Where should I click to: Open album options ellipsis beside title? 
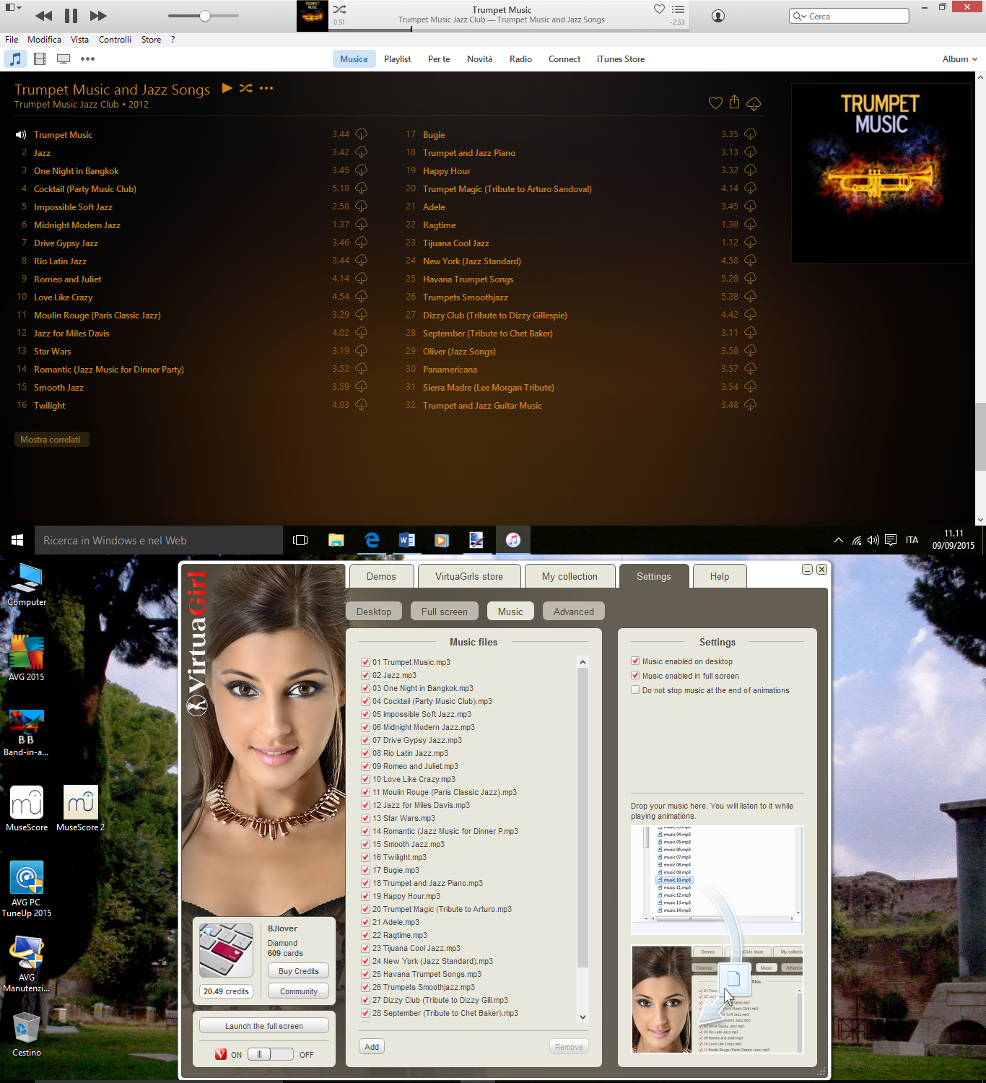266,88
